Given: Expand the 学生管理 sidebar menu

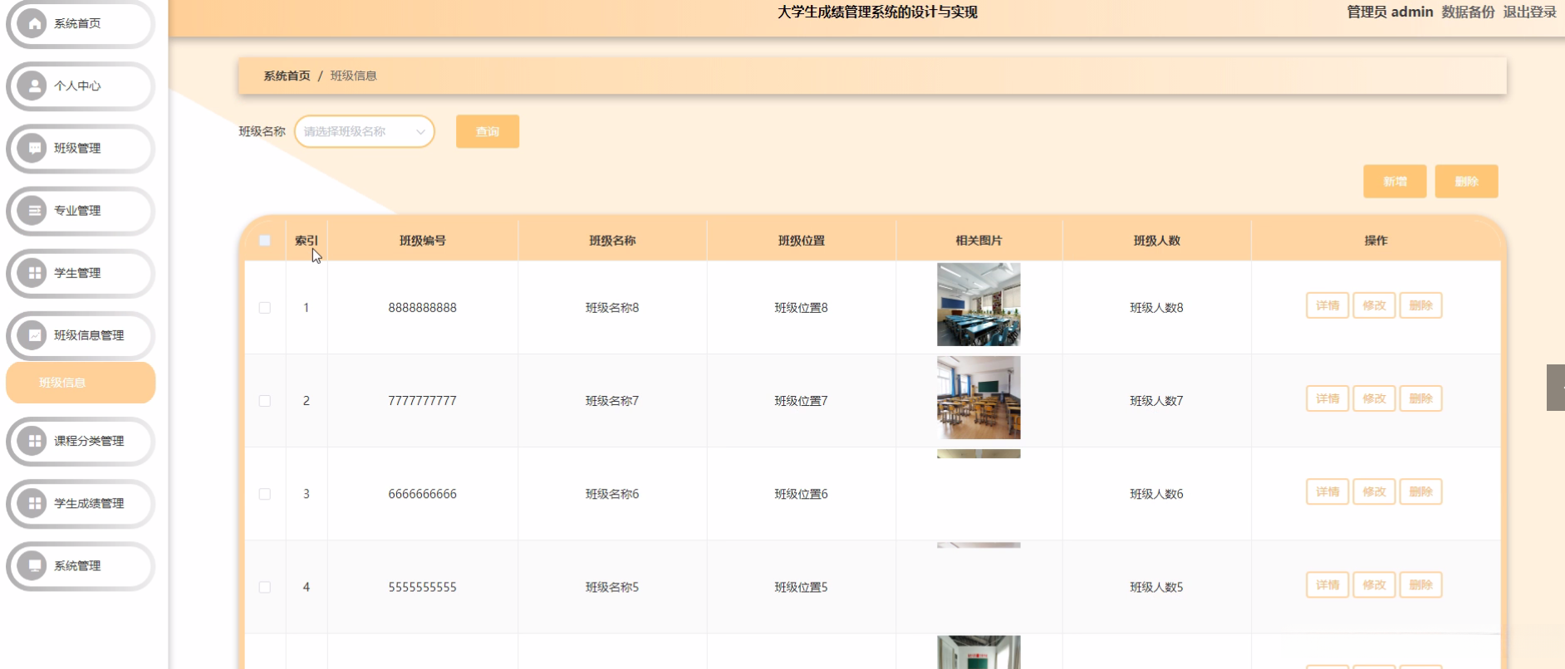Looking at the screenshot, I should (81, 273).
